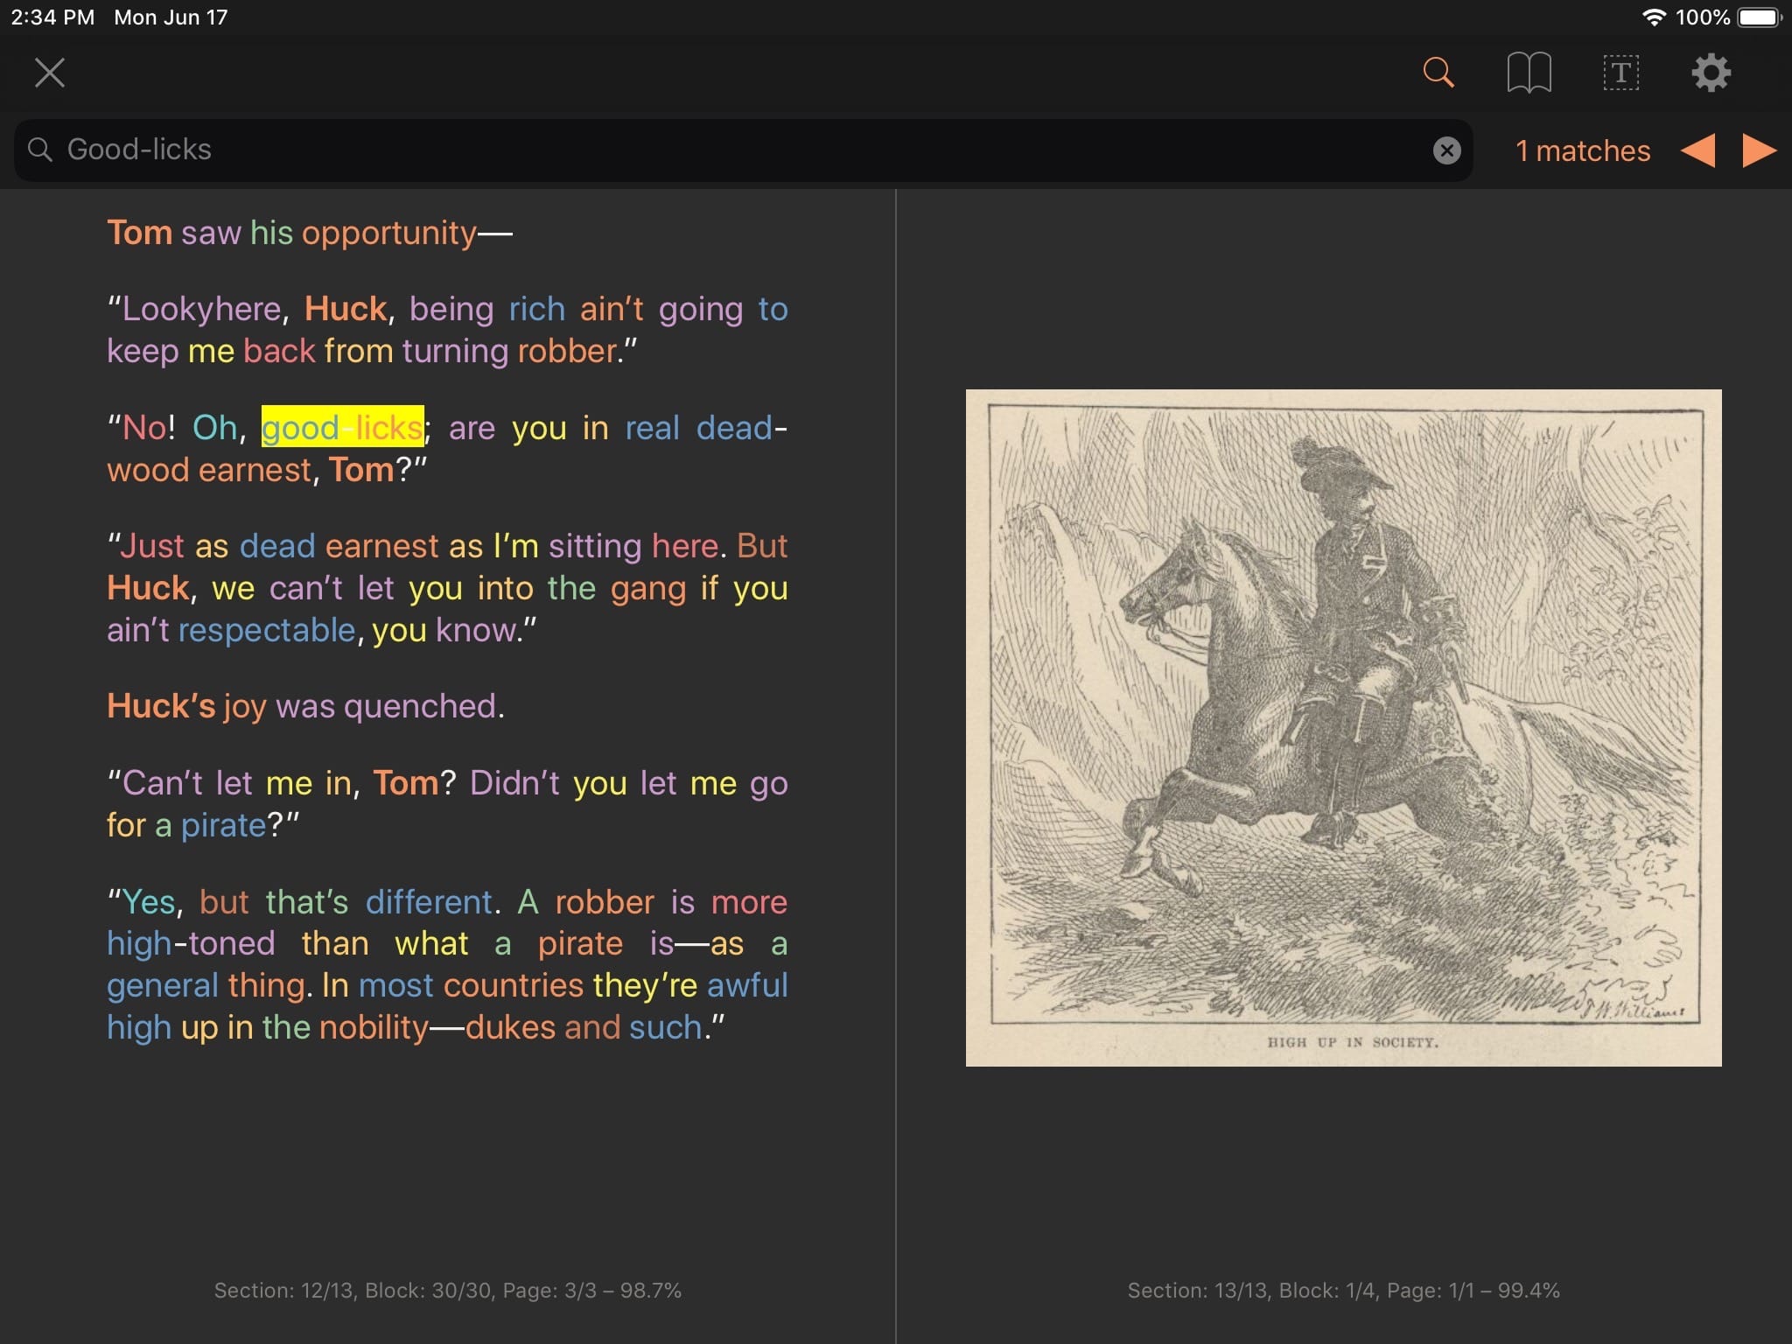The image size is (1792, 1344).
Task: Tap the 'HIGH UP IN SOCIETY.' caption
Action: pyautogui.click(x=1353, y=1042)
